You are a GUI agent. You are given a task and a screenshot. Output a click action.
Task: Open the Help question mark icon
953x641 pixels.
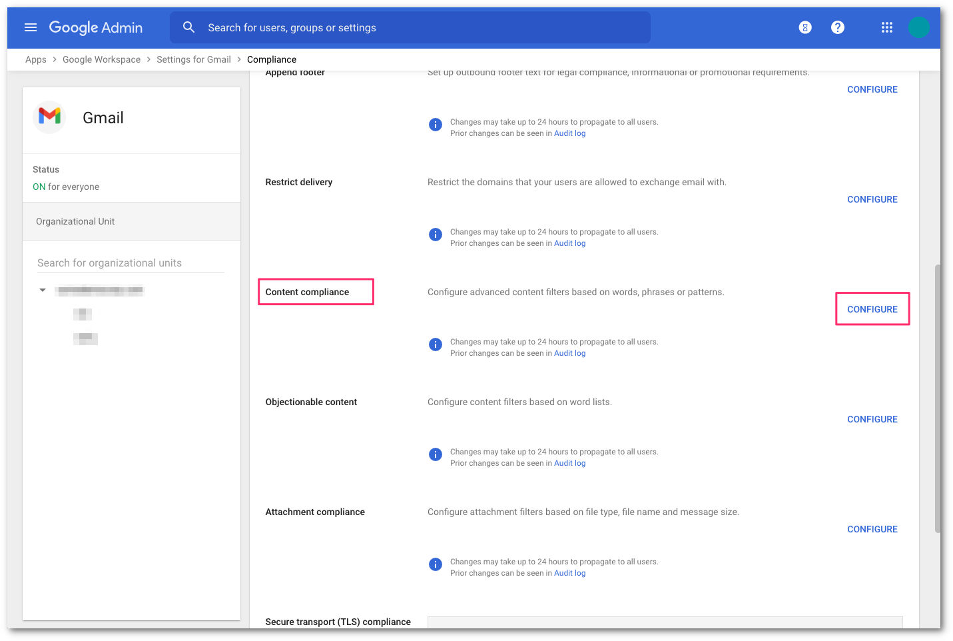point(838,27)
